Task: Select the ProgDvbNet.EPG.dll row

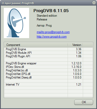Action: [x=49, y=74]
